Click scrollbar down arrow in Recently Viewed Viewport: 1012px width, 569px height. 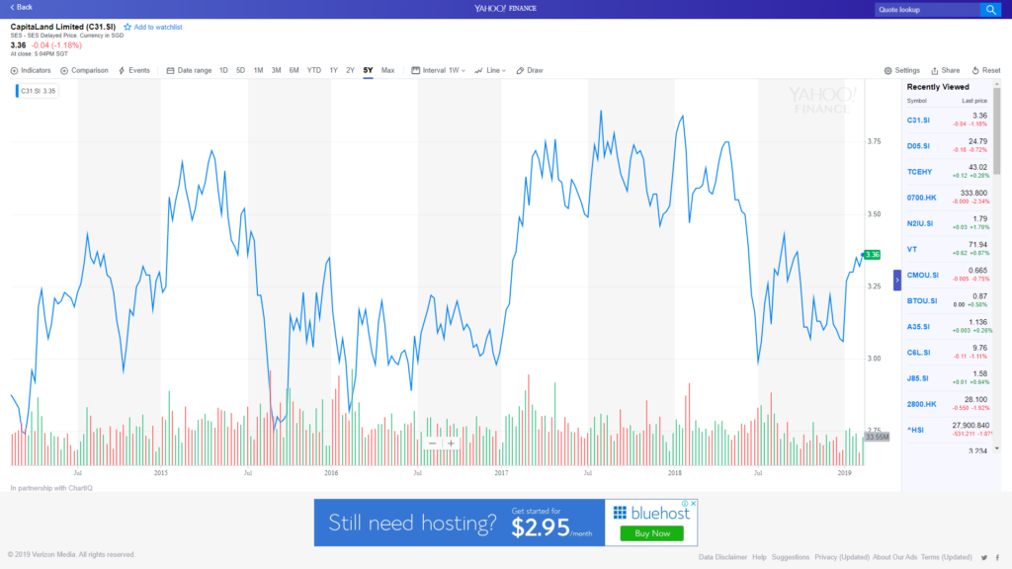pos(997,448)
